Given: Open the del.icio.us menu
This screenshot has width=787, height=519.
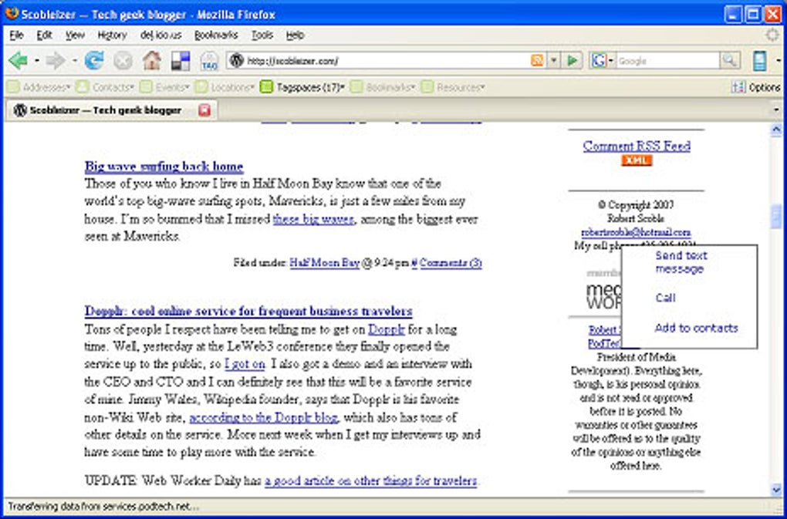Looking at the screenshot, I should coord(160,35).
